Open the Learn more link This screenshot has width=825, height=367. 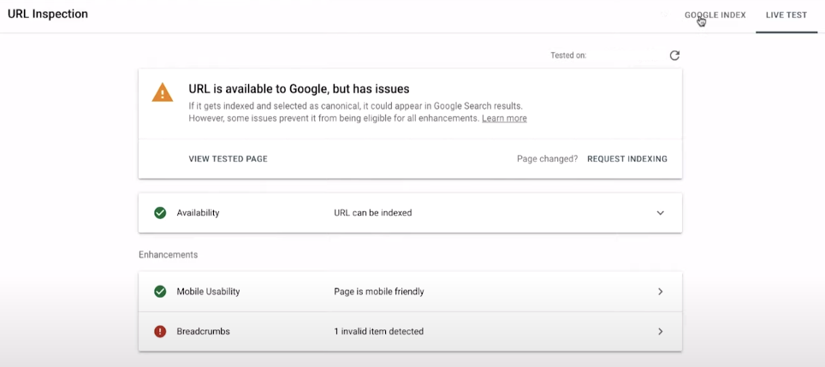[x=504, y=118]
